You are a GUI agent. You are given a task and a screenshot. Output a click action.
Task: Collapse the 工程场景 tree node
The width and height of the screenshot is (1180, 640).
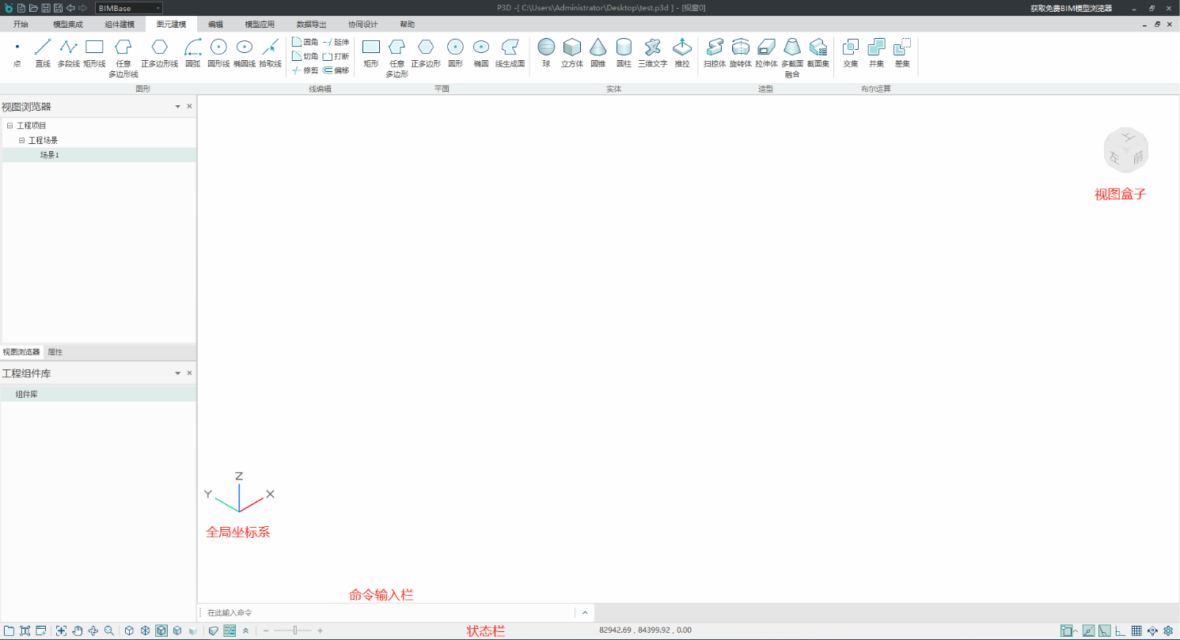click(x=21, y=140)
